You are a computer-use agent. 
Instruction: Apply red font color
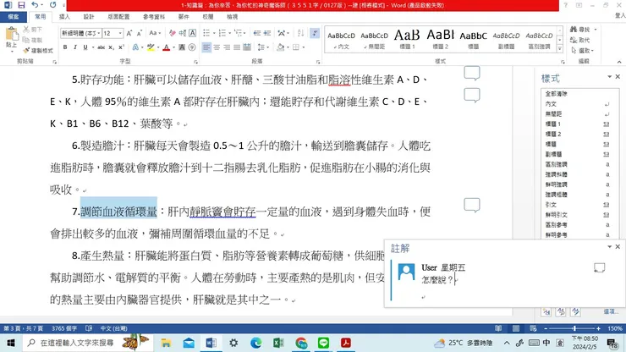[x=167, y=47]
